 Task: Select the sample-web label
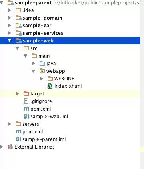click(x=38, y=41)
